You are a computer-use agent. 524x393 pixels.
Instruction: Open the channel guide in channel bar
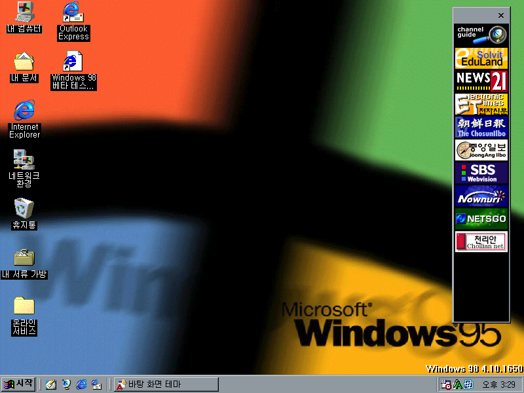(x=481, y=35)
